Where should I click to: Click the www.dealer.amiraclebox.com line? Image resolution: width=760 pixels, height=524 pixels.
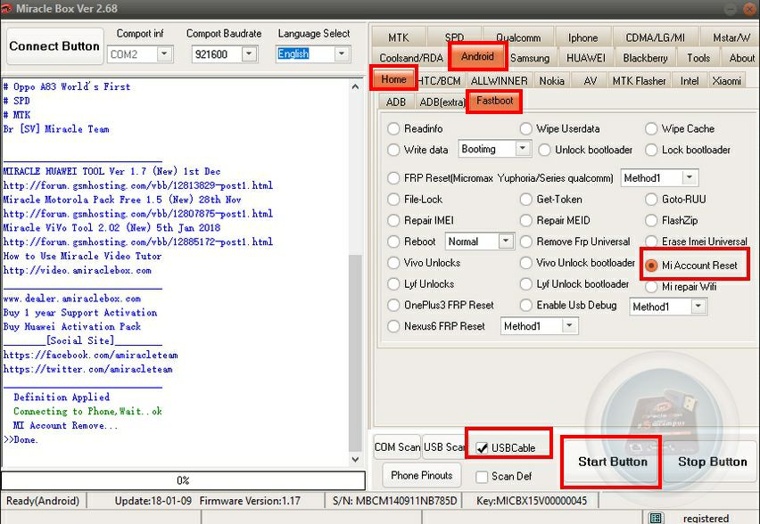point(72,299)
